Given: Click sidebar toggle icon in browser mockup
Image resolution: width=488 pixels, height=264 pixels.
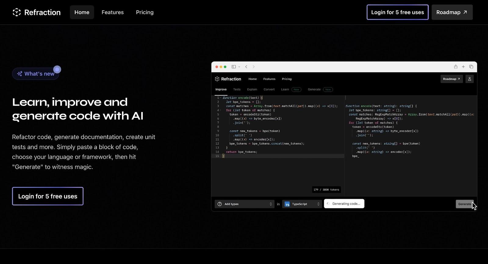Looking at the screenshot, I should 234,67.
